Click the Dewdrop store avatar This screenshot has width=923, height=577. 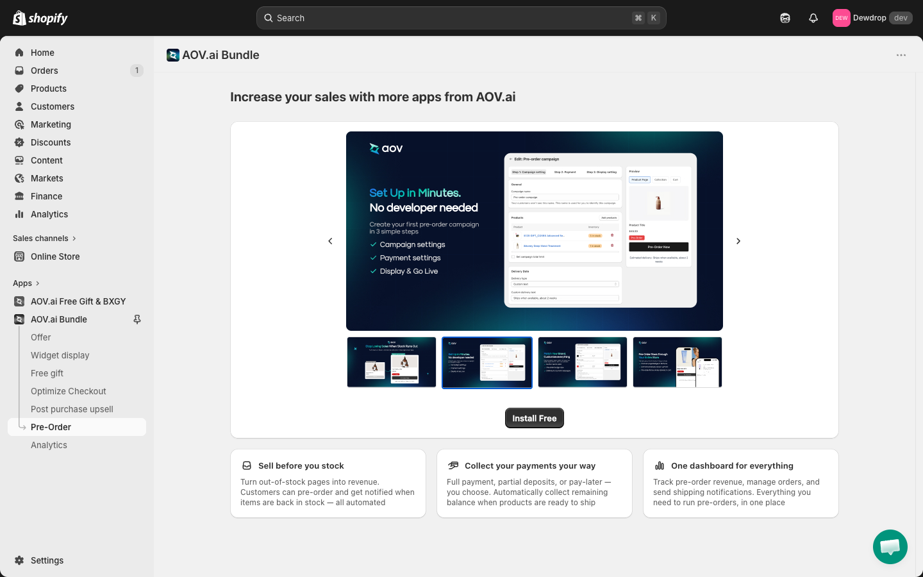[841, 18]
